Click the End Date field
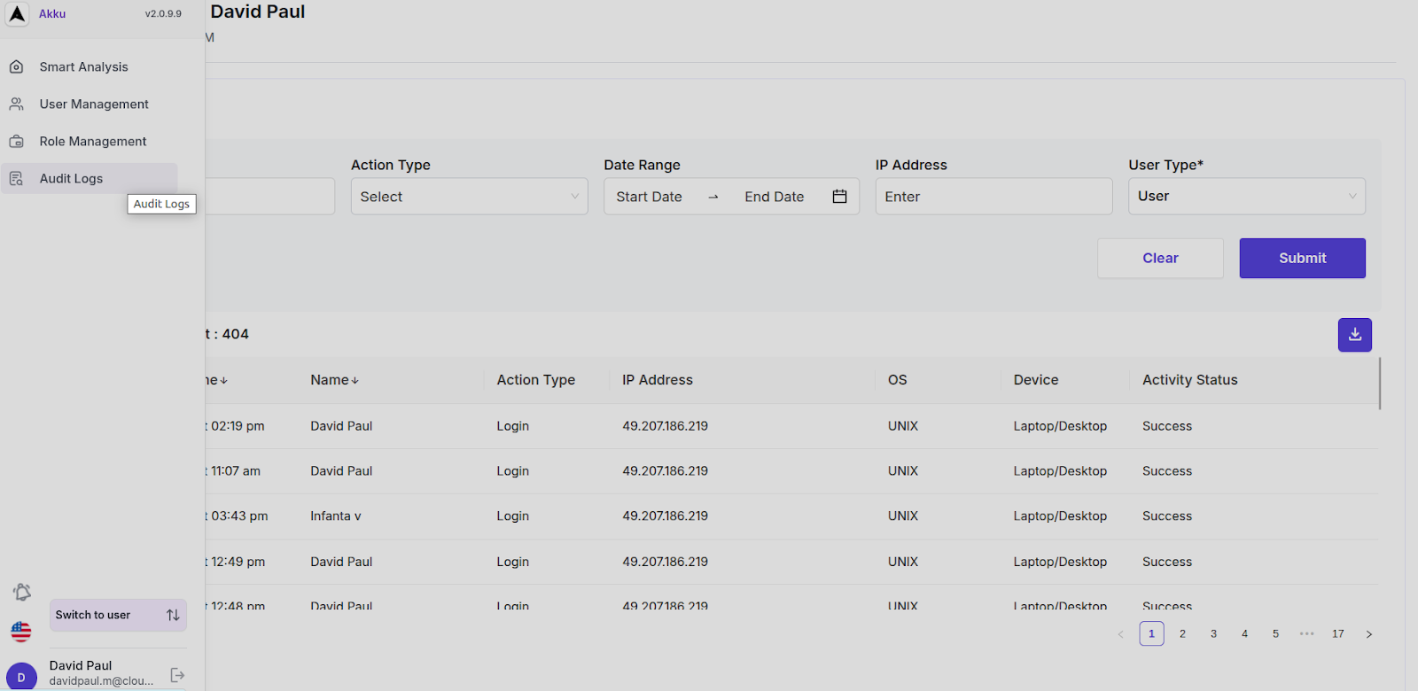Viewport: 1418px width, 691px height. coord(775,197)
